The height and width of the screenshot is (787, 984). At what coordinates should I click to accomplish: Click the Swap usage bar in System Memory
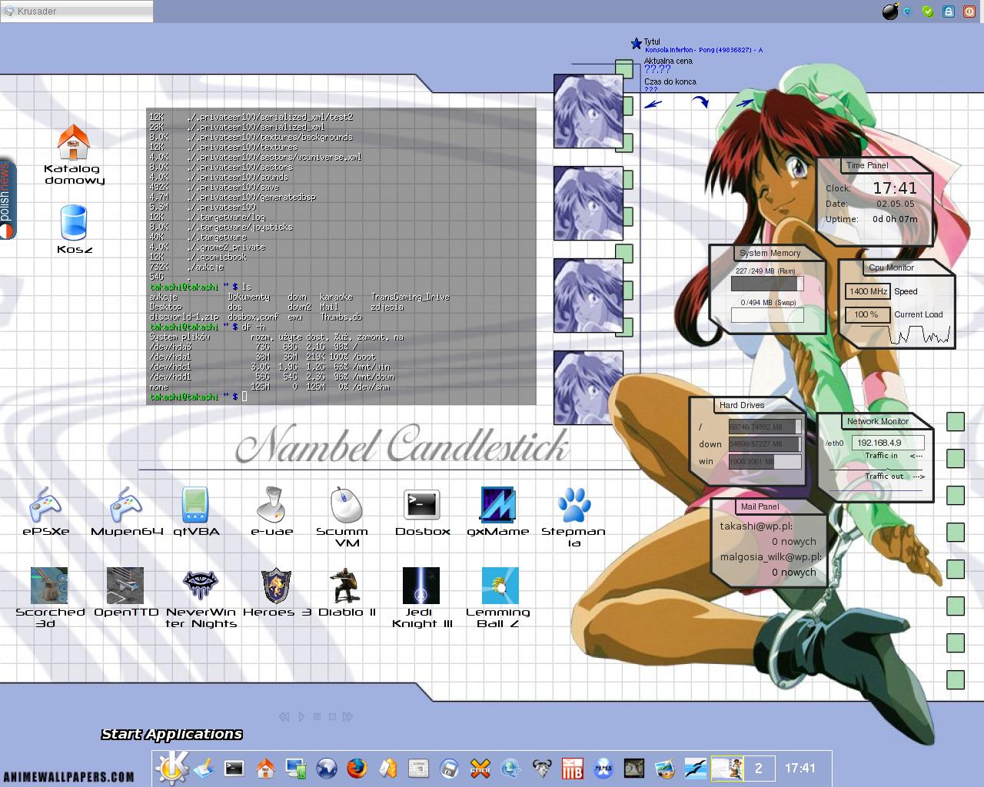pyautogui.click(x=767, y=314)
